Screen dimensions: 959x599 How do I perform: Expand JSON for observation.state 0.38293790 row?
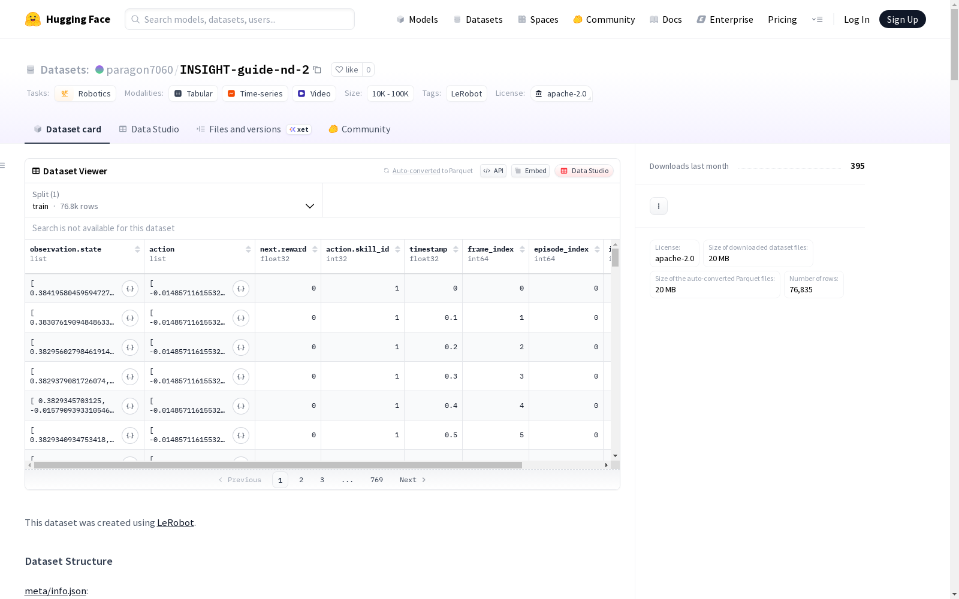pyautogui.click(x=130, y=377)
